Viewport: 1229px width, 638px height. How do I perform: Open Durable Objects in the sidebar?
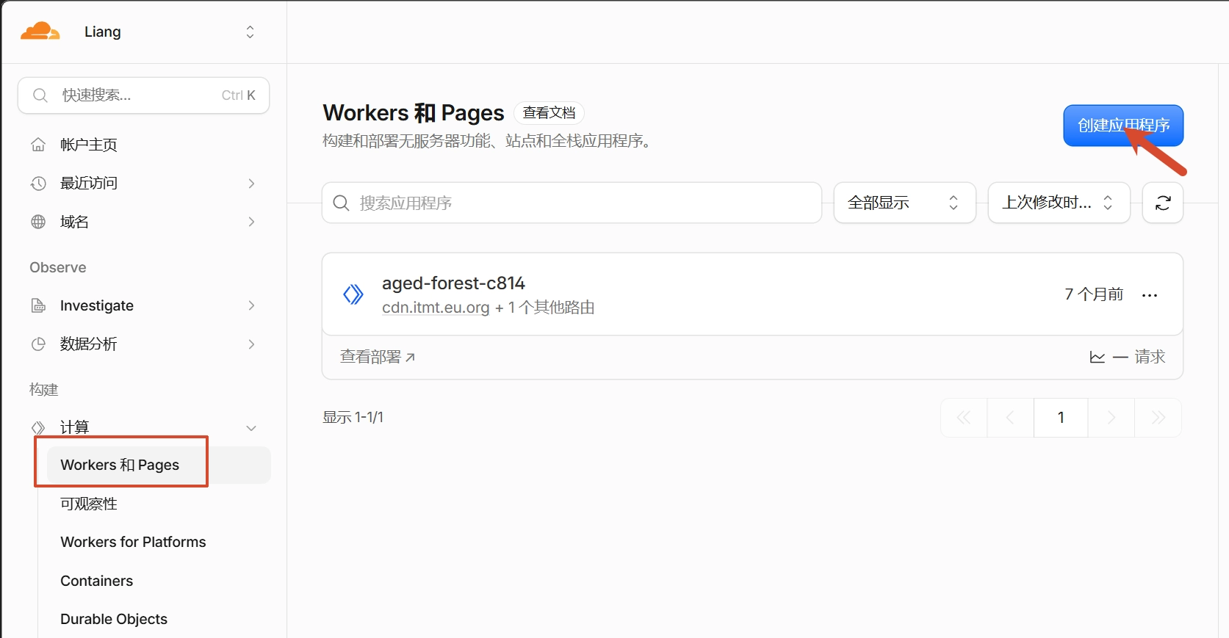click(x=114, y=619)
